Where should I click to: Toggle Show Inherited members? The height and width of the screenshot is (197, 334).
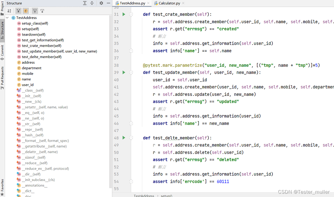pyautogui.click(x=18, y=11)
